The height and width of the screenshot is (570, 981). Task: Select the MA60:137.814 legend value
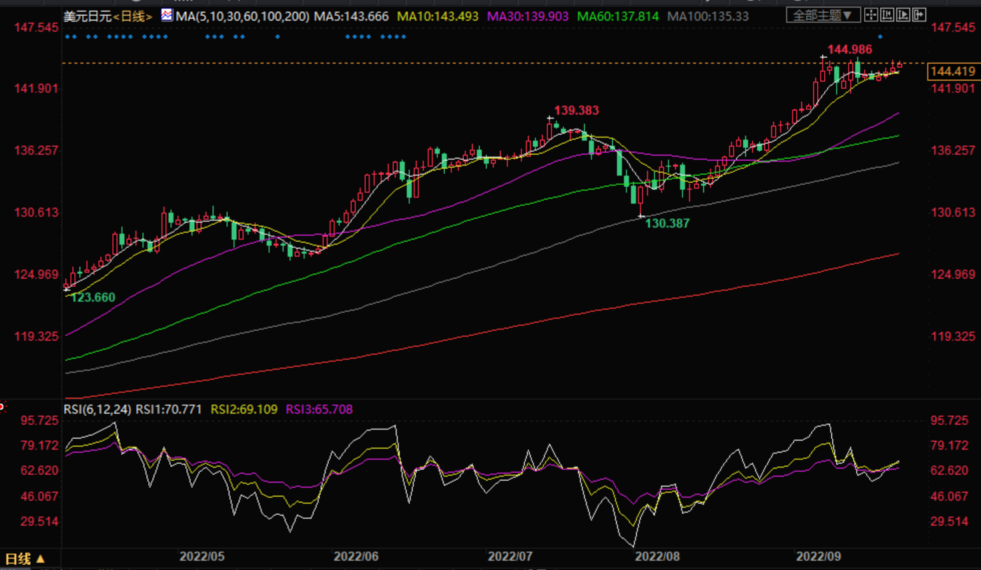click(618, 16)
